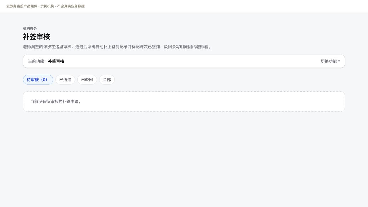The width and height of the screenshot is (368, 207).
Task: Switch to the 已通过 tab
Action: 65,80
